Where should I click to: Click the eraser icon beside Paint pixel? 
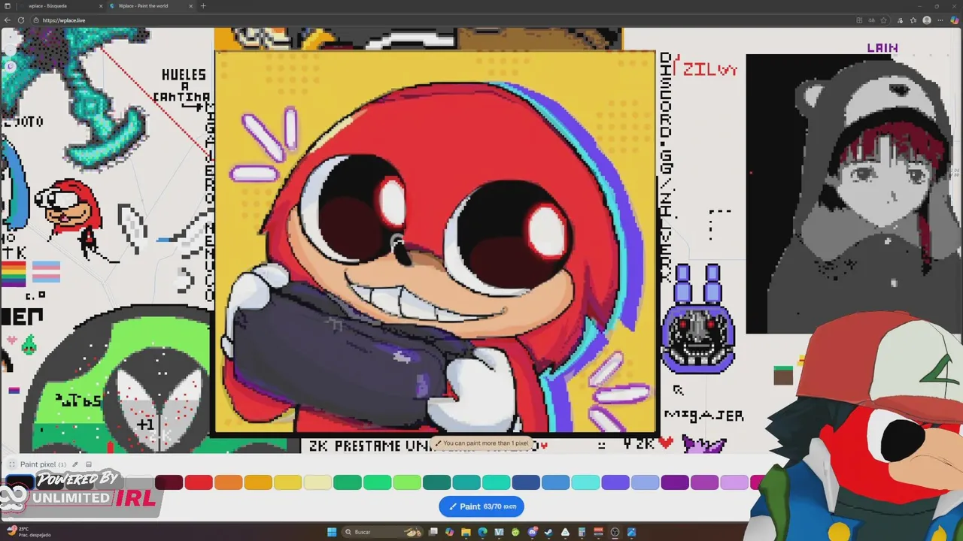point(88,464)
